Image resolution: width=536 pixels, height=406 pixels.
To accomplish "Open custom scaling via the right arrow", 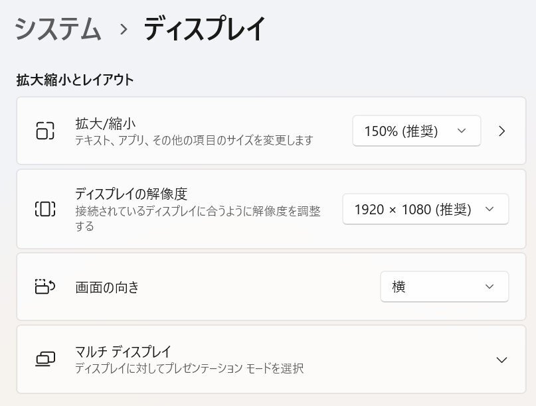I will click(501, 131).
